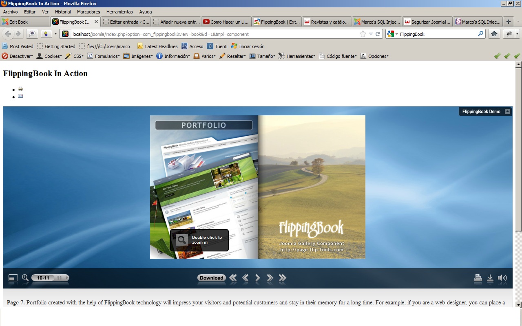This screenshot has height=326, width=522.
Task: Bookmark this page with the star
Action: [363, 34]
